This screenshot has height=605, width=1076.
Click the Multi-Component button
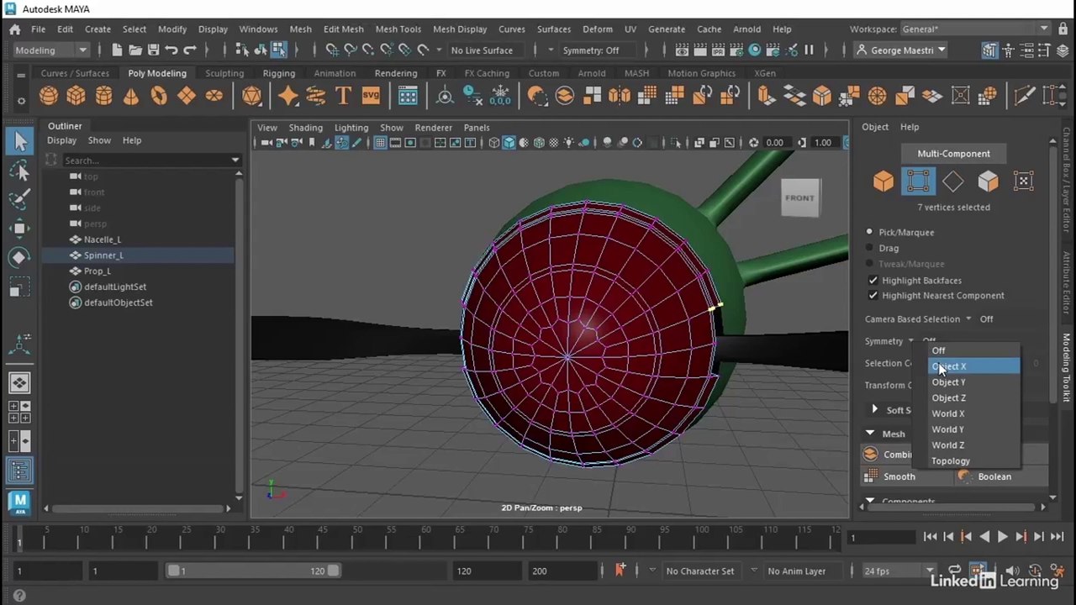tap(953, 154)
